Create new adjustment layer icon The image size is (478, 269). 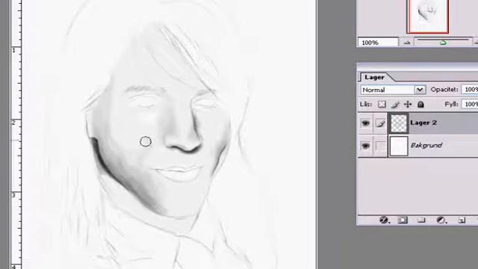pyautogui.click(x=441, y=220)
